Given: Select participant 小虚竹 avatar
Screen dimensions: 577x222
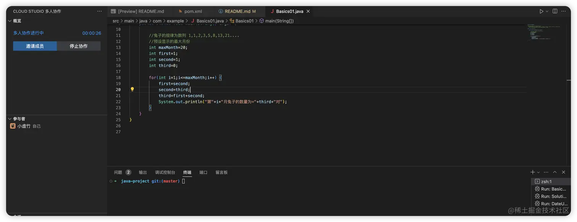Looking at the screenshot, I should [13, 126].
